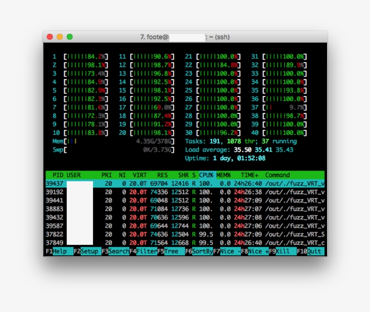Open the Kill signal menu F9
370x312 pixels.
(278, 252)
